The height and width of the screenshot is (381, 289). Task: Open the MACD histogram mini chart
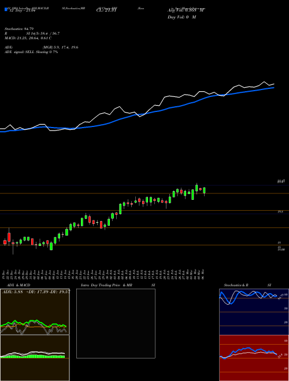(35, 358)
